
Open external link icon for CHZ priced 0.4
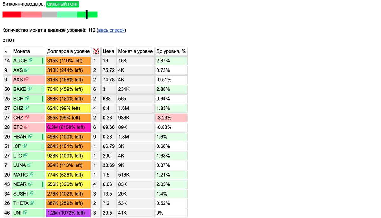pos(27,108)
